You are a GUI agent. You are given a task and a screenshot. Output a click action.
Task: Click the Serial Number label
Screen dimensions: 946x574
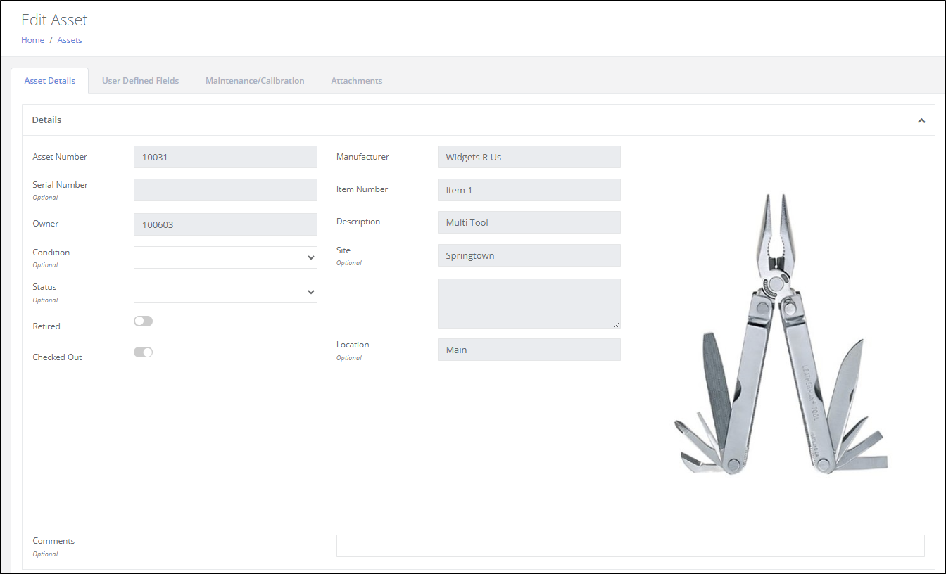click(x=61, y=185)
